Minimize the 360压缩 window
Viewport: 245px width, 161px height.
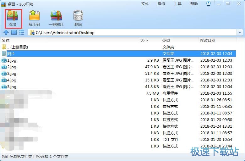(219, 4)
